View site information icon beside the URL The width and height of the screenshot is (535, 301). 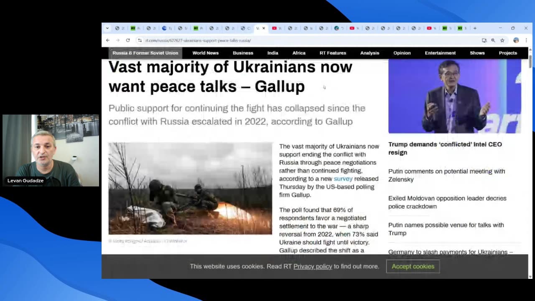click(140, 41)
